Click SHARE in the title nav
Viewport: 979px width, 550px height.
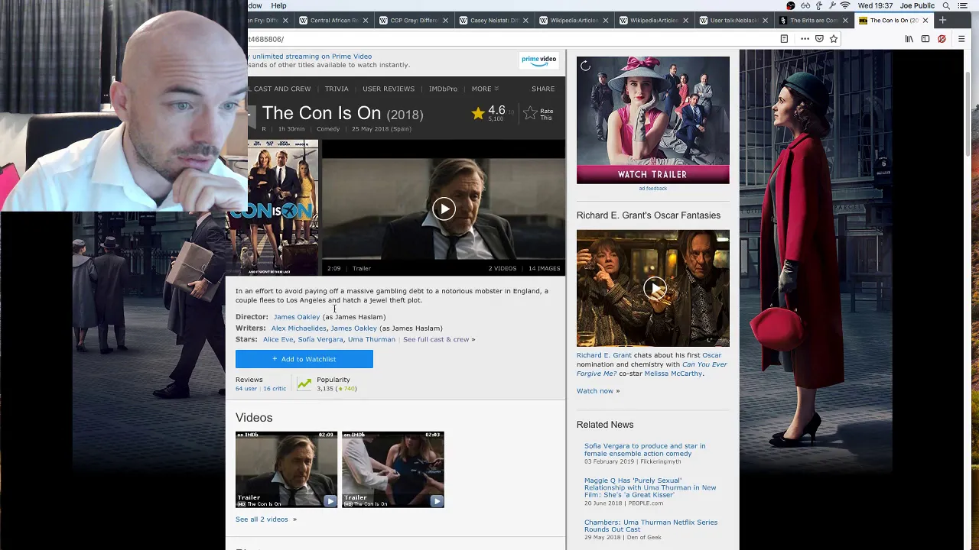click(543, 89)
